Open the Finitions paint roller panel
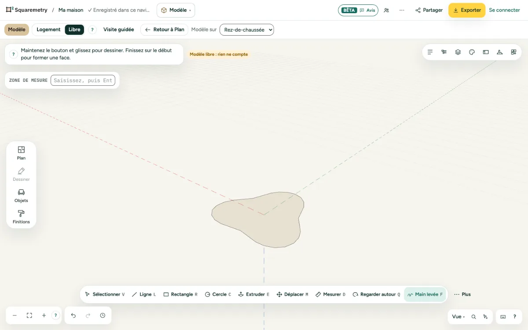Image resolution: width=528 pixels, height=330 pixels. click(x=21, y=217)
